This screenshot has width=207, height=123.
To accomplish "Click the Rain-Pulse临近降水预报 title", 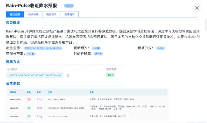I will click(32, 6).
